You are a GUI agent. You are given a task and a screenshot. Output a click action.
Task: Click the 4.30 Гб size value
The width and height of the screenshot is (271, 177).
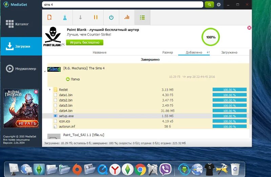pos(168,95)
